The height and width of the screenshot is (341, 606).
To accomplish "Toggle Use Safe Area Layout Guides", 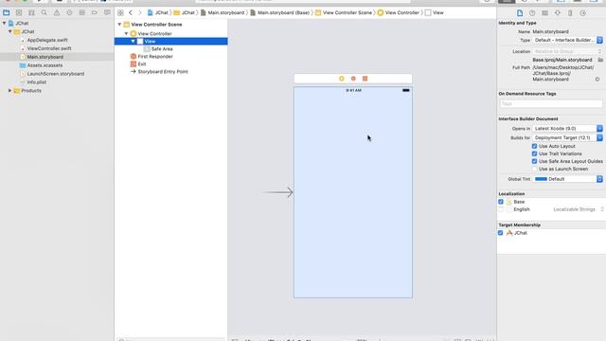I will coord(534,161).
